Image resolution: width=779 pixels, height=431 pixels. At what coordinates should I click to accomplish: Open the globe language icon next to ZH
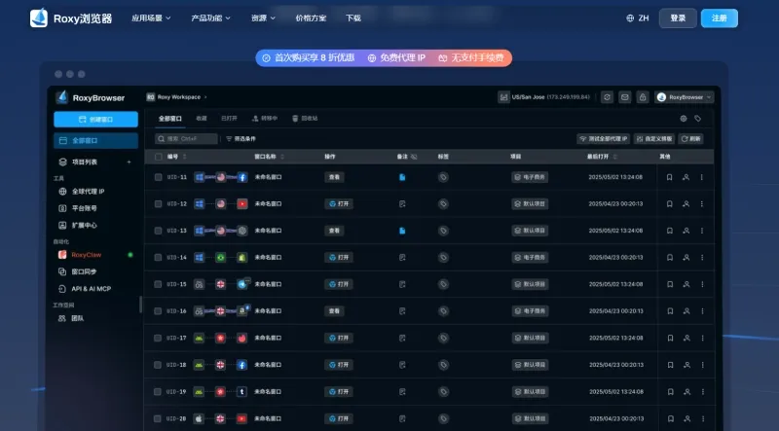630,18
